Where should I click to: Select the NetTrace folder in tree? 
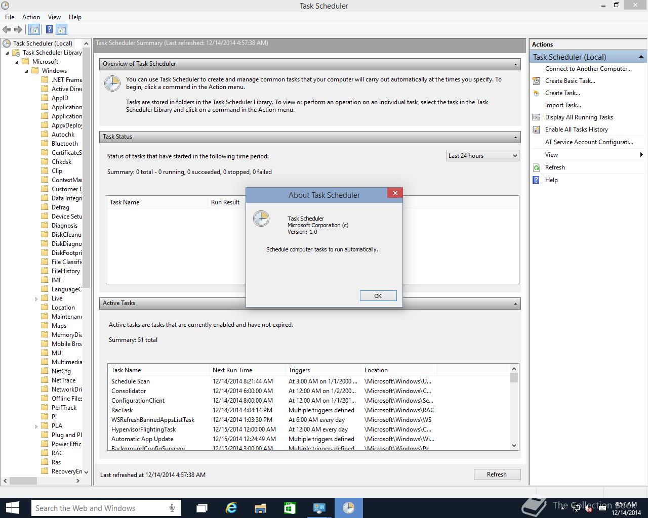coord(63,380)
